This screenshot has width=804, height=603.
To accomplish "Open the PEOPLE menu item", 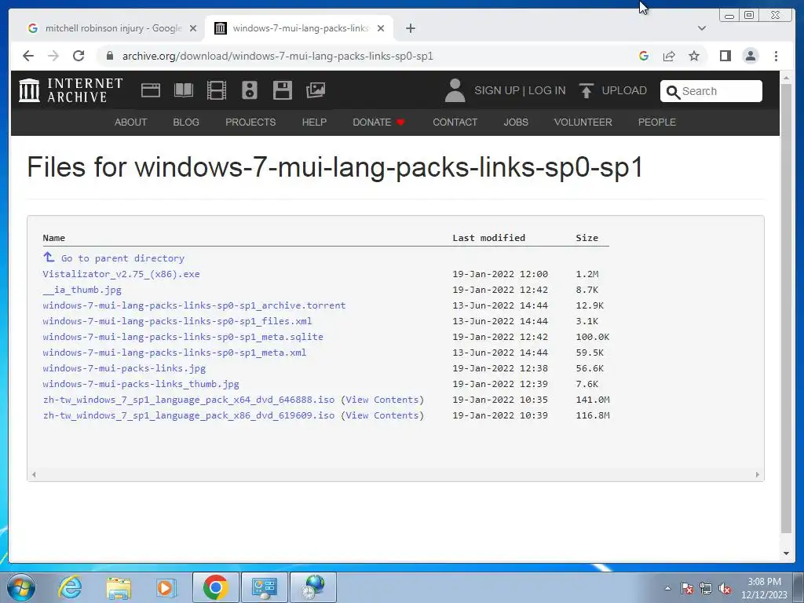I will [657, 122].
